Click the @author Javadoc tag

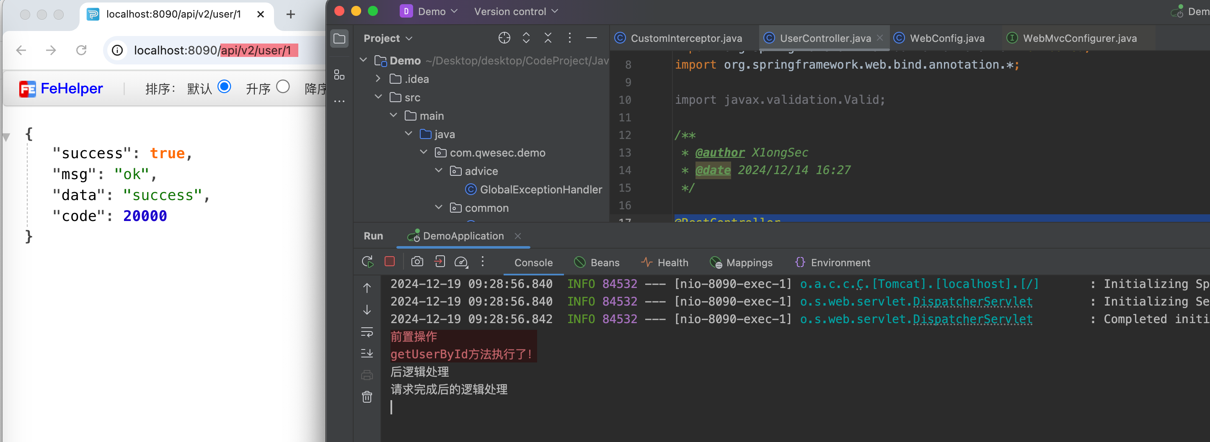point(720,152)
